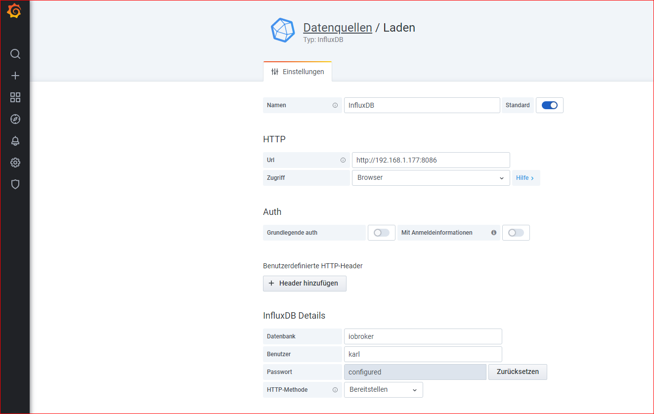Expand the Hilfe help section
This screenshot has height=414, width=654.
coord(525,178)
